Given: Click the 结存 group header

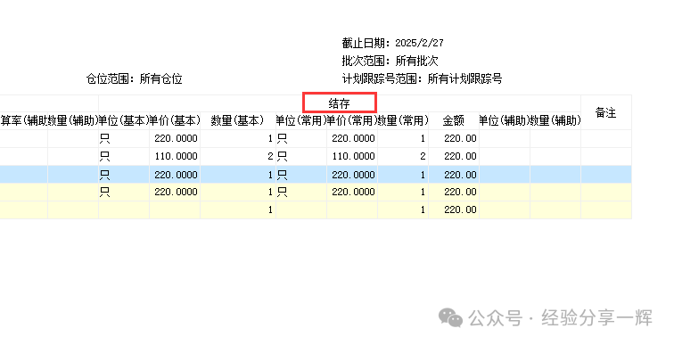Looking at the screenshot, I should [339, 103].
